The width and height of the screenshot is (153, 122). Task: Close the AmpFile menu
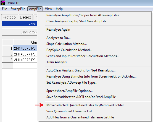click(35, 9)
